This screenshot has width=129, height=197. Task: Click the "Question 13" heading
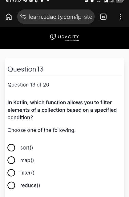[25, 69]
